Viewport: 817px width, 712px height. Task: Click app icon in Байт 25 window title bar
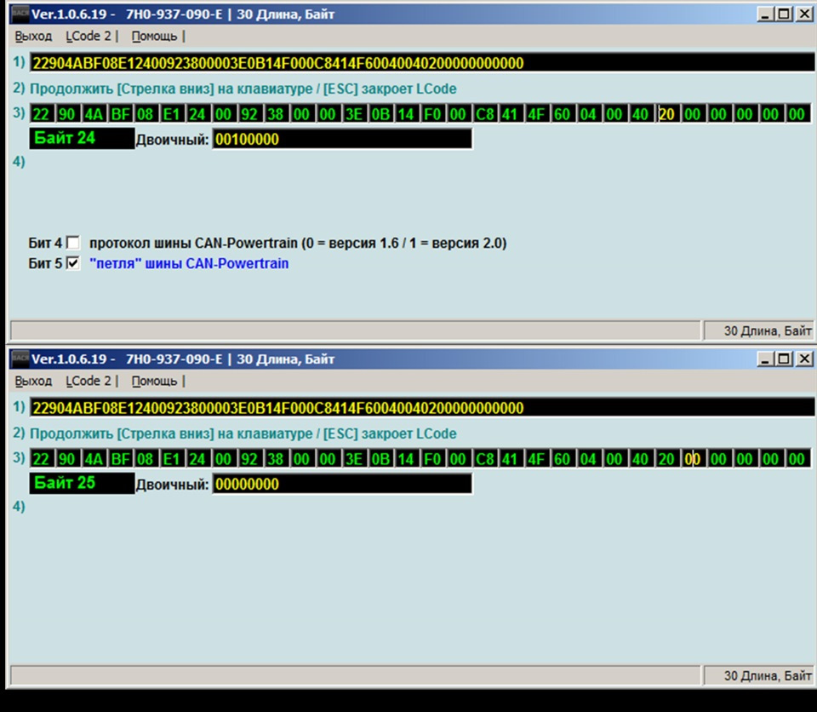20,359
